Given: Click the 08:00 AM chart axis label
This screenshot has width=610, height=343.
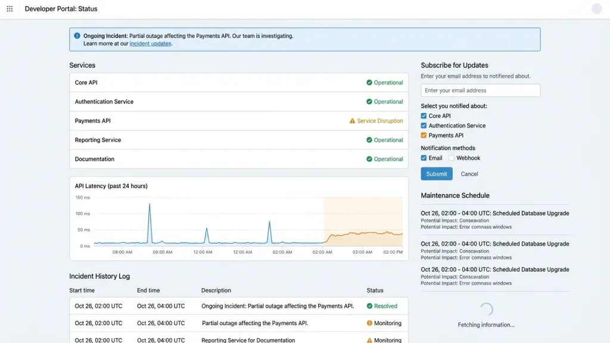Looking at the screenshot, I should coord(122,252).
